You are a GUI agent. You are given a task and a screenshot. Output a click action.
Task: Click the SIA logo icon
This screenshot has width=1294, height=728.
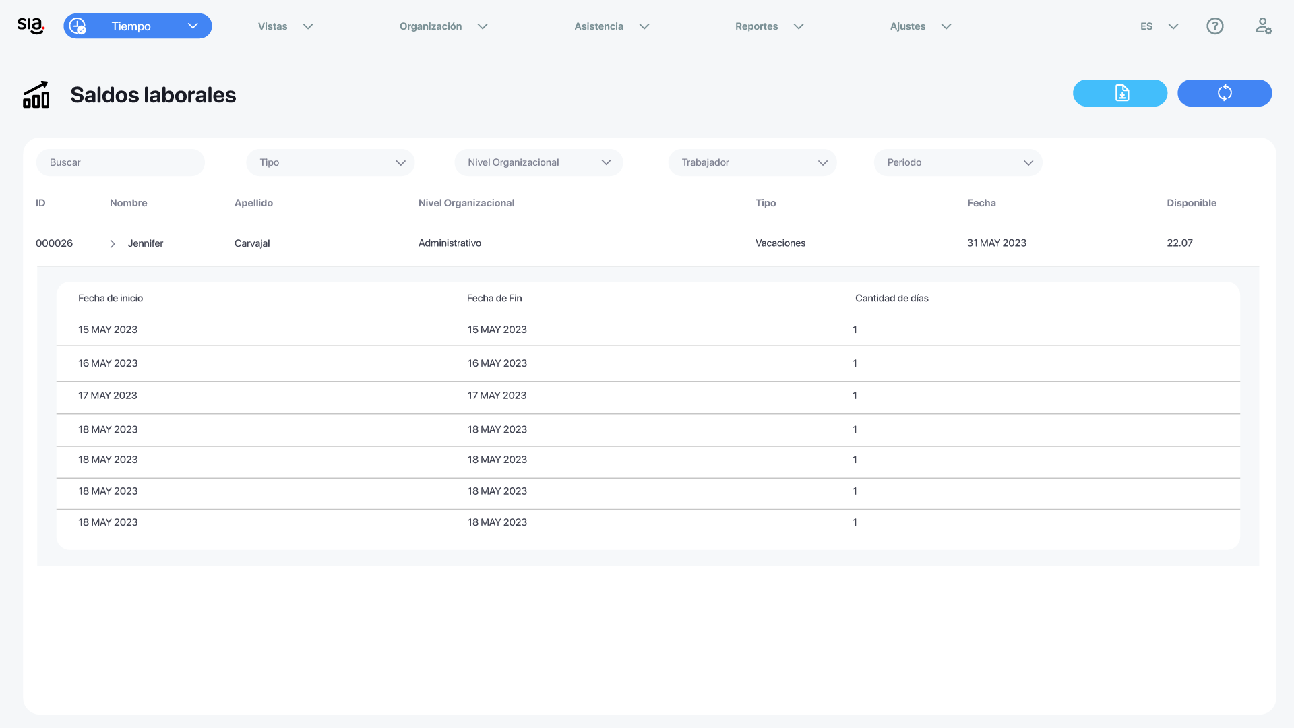point(31,26)
